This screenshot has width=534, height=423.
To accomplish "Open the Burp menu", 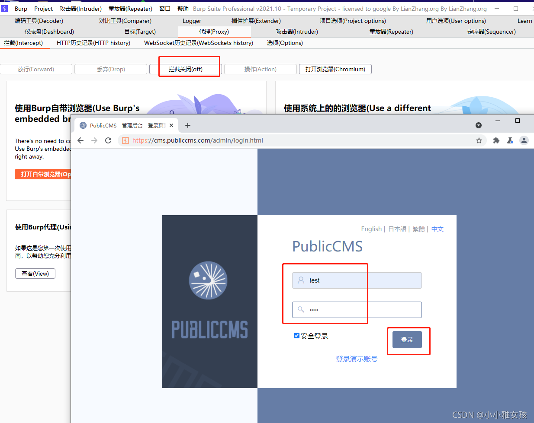I will coord(21,9).
